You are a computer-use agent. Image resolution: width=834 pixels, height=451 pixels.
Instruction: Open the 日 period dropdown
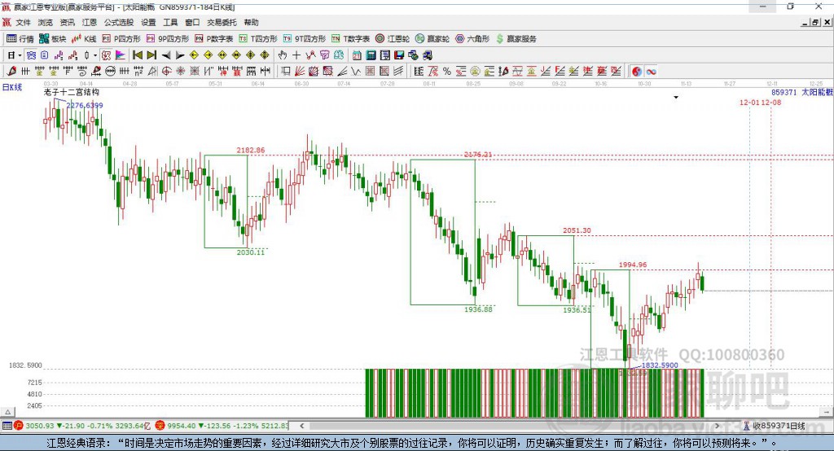coord(15,55)
